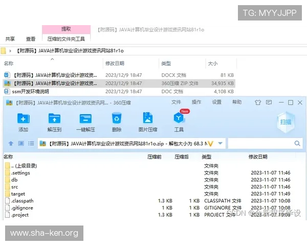Go up one level with the blue arrow

click(x=11, y=143)
